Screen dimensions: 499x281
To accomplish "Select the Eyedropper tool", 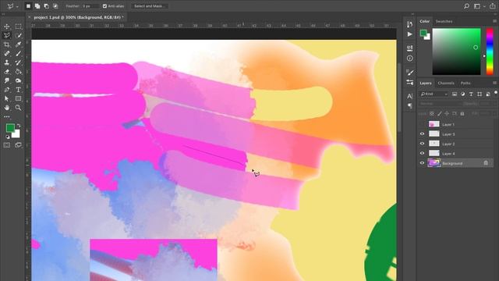I will click(18, 44).
